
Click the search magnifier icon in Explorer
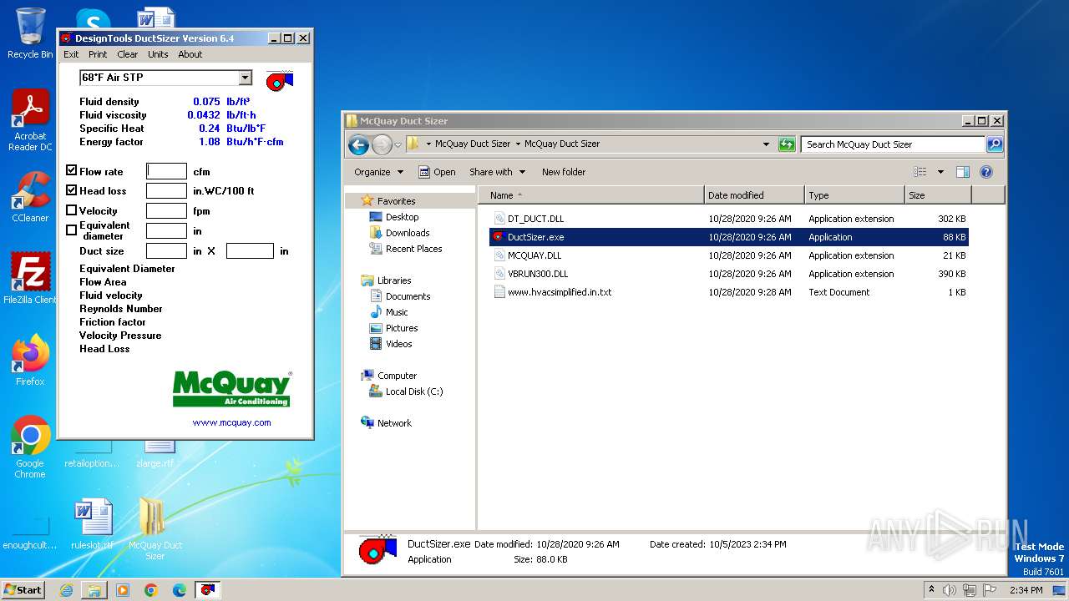(994, 144)
